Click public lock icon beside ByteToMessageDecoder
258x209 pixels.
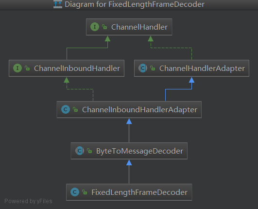[x=89, y=151]
